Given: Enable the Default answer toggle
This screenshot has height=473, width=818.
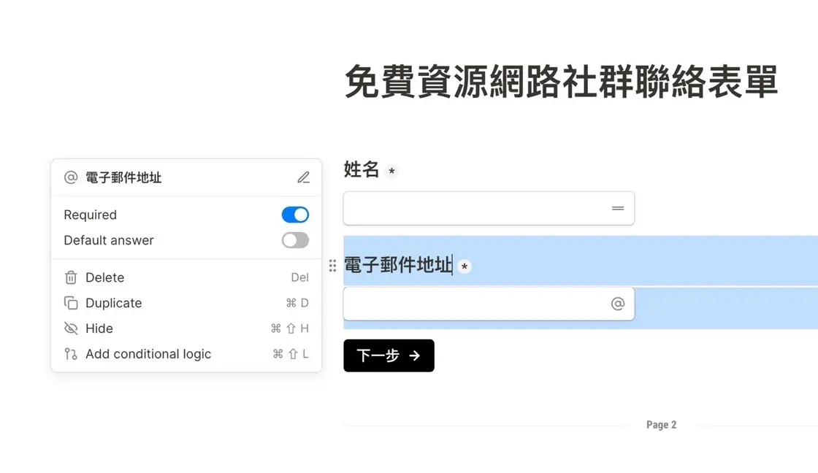Looking at the screenshot, I should tap(295, 240).
